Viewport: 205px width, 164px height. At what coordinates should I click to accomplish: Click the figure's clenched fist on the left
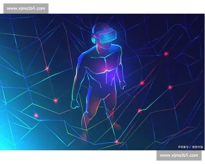coord(75,103)
